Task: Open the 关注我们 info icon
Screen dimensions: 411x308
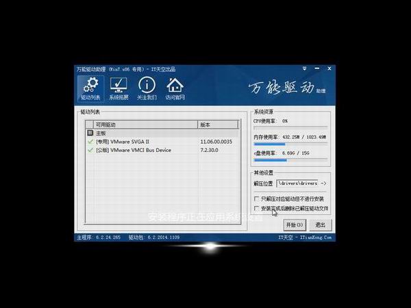Action: [x=147, y=88]
